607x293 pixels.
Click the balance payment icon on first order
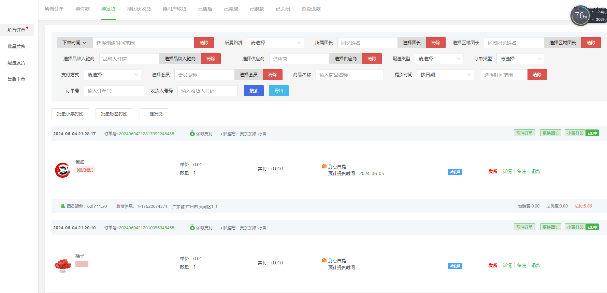192,134
